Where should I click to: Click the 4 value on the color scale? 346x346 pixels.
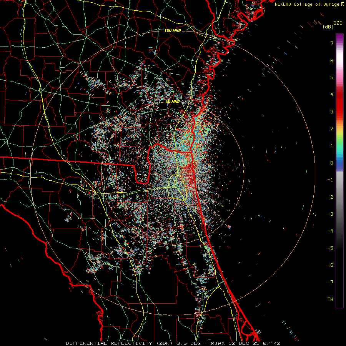pyautogui.click(x=332, y=95)
